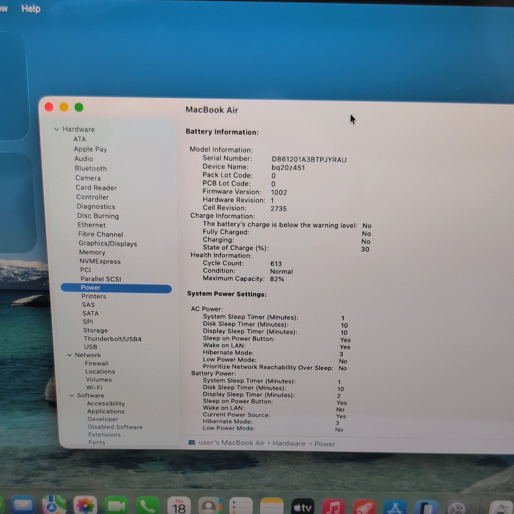This screenshot has width=514, height=514.
Task: Launch iPhone Mirroring from the Dock
Action: pos(426,508)
